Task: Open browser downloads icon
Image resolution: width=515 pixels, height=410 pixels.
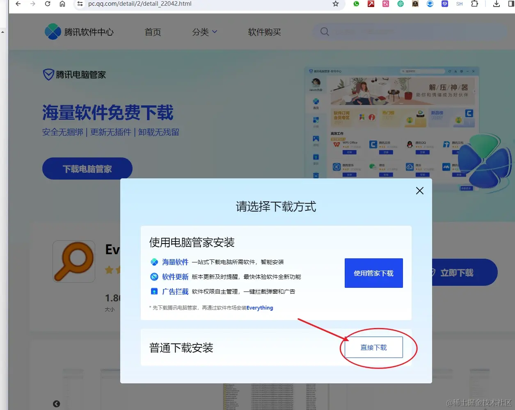Action: (497, 4)
